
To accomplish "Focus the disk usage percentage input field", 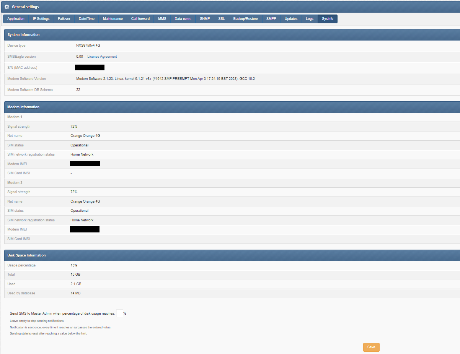I will (x=119, y=313).
